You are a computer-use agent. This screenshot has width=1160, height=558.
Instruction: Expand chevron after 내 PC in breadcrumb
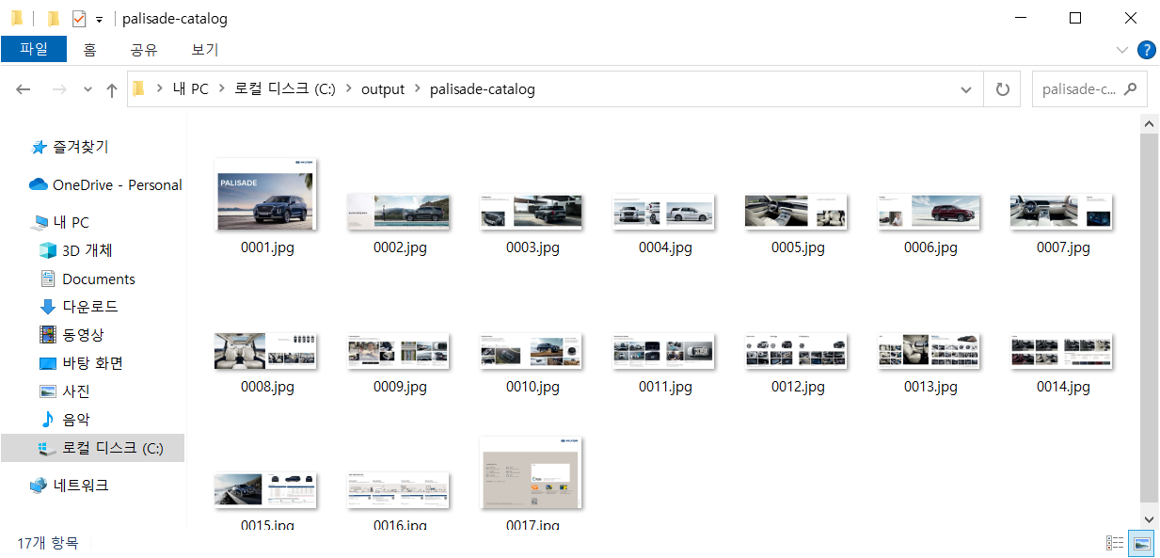coord(222,89)
